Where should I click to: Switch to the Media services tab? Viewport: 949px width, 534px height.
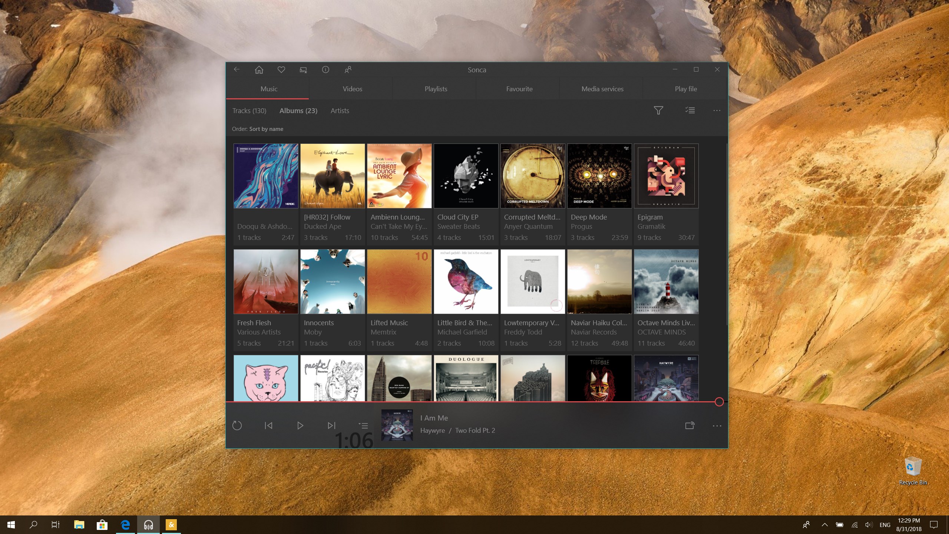pyautogui.click(x=602, y=89)
